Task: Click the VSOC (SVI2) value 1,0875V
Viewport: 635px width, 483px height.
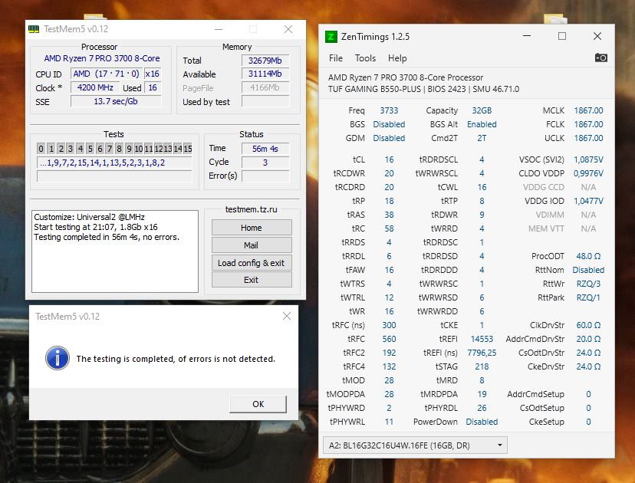Action: (x=588, y=159)
